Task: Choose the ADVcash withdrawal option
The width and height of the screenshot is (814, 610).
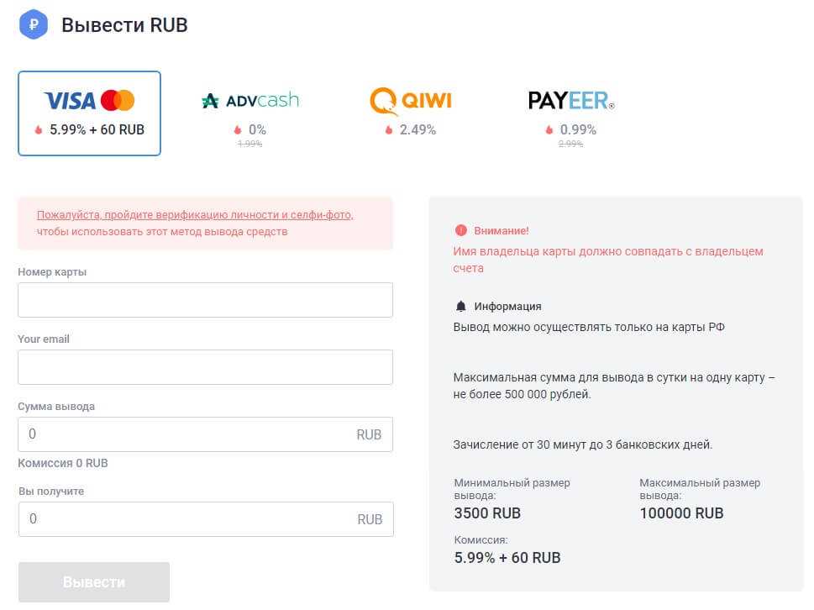Action: pos(249,113)
